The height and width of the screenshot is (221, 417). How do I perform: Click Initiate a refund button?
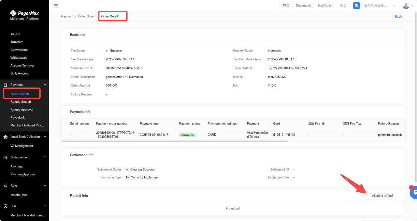coord(382,196)
